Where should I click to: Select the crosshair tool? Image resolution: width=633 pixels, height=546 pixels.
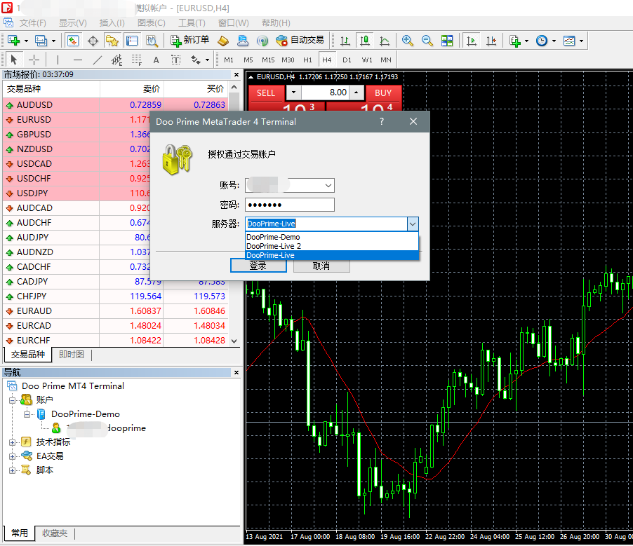[x=34, y=60]
